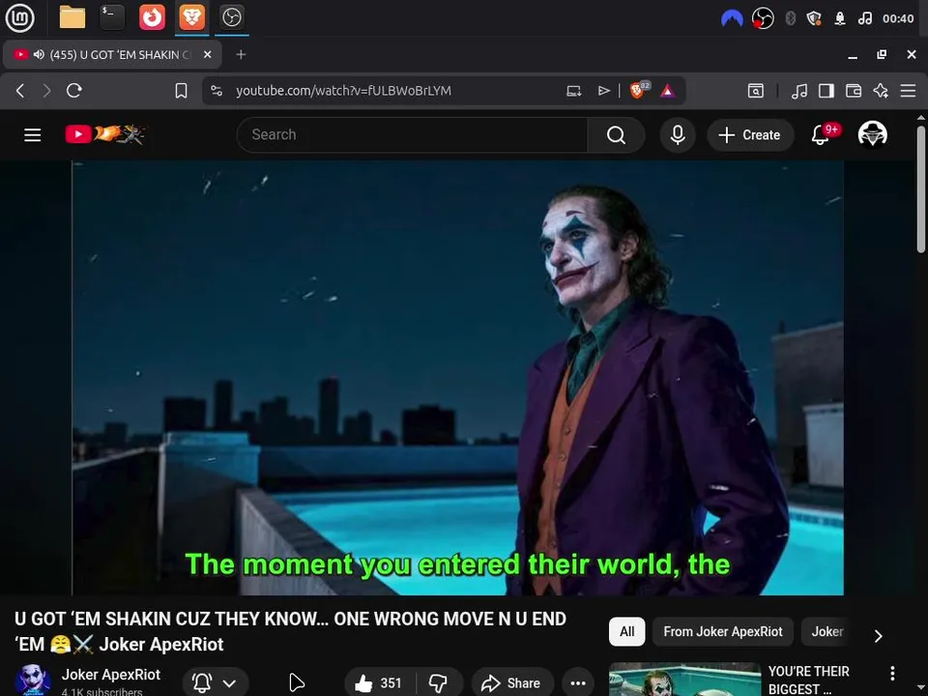Open the media control music icon
Image resolution: width=928 pixels, height=696 pixels.
coord(799,91)
